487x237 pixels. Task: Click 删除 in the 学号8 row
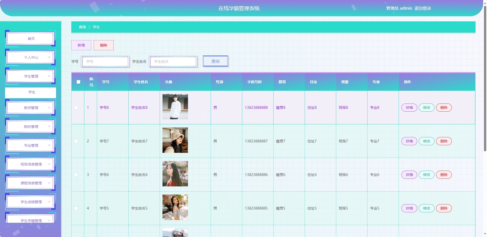click(444, 108)
